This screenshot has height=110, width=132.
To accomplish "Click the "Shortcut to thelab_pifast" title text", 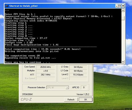I will coord(23,6).
